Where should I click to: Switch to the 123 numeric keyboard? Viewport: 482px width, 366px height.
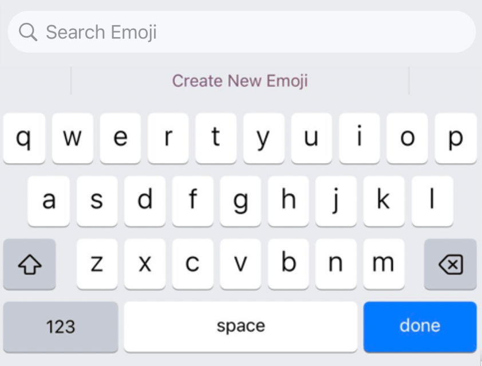click(61, 327)
